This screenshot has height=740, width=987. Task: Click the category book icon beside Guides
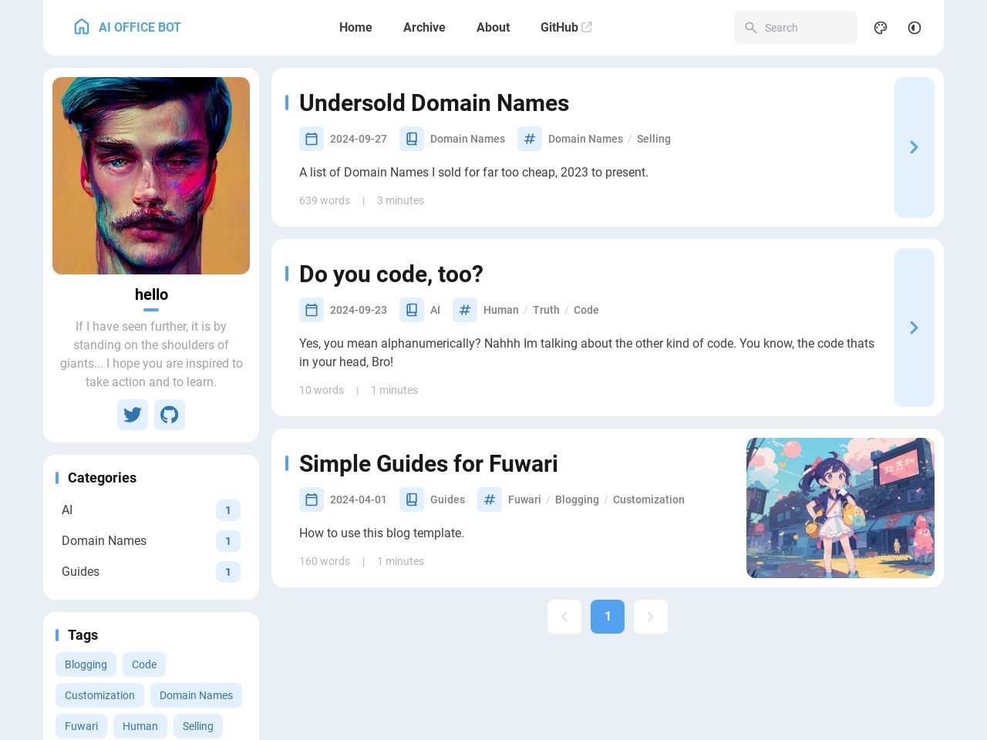[412, 499]
